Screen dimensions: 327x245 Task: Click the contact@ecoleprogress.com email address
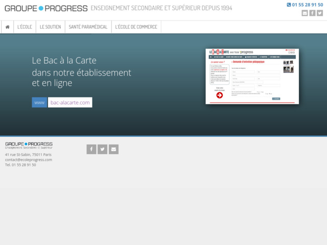(x=29, y=160)
